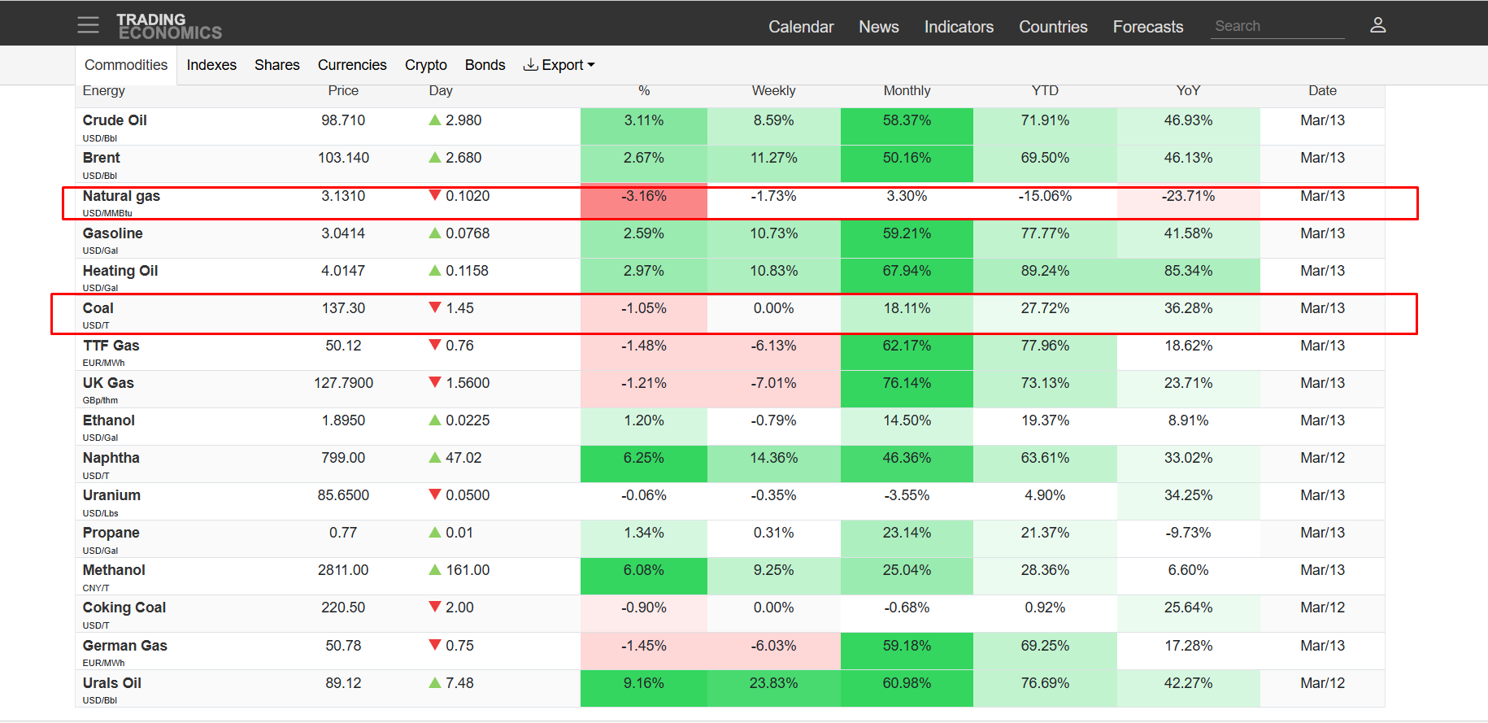The width and height of the screenshot is (1488, 723).
Task: Click Crude Oil green up arrow
Action: (x=435, y=120)
